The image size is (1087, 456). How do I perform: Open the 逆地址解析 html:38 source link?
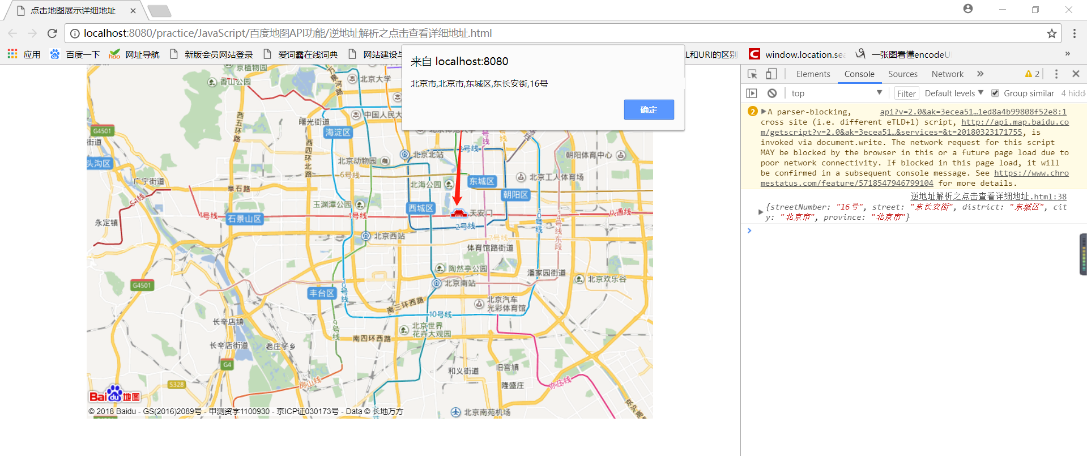[988, 197]
